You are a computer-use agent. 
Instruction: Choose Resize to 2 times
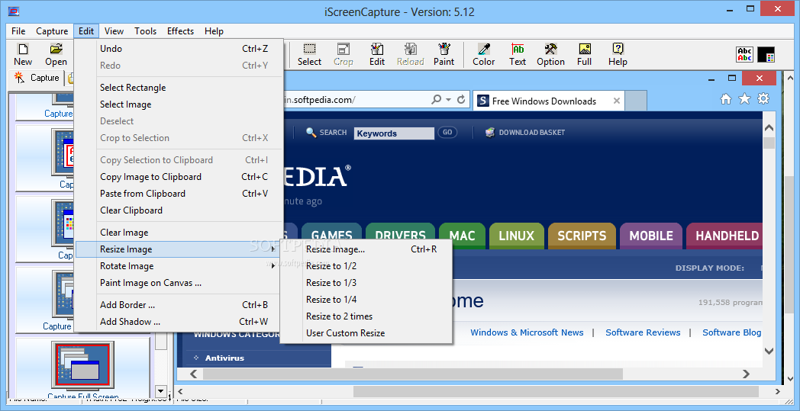click(x=366, y=316)
